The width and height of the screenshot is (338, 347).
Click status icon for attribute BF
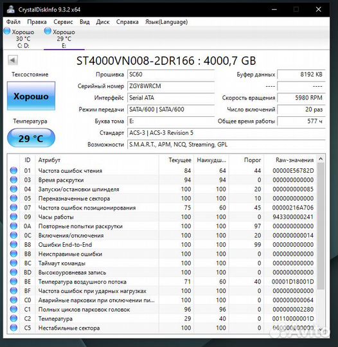point(13,291)
